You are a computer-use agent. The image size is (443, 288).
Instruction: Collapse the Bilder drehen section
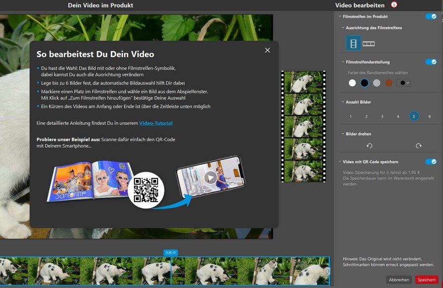[x=343, y=134]
